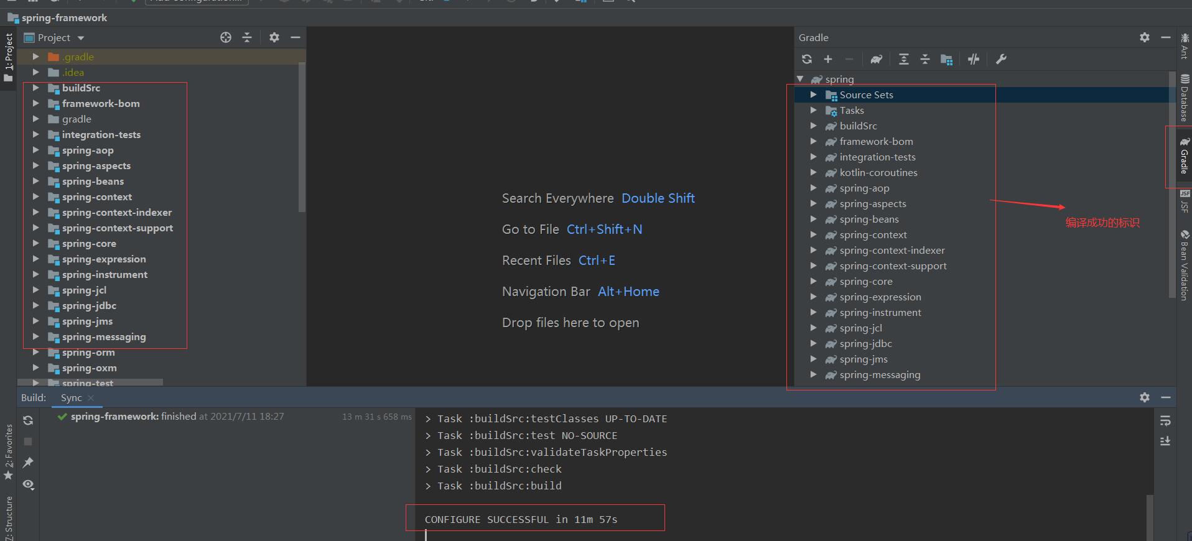Viewport: 1192px width, 541px height.
Task: Link a Gradle project with the plus icon
Action: [828, 59]
